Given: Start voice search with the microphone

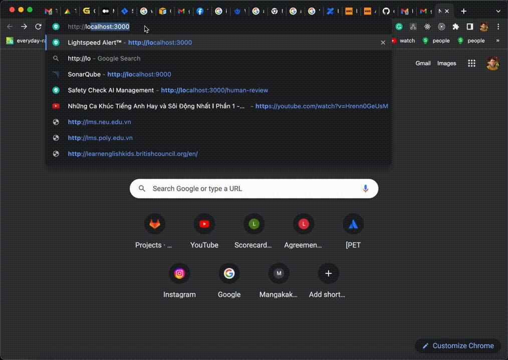Looking at the screenshot, I should [365, 188].
